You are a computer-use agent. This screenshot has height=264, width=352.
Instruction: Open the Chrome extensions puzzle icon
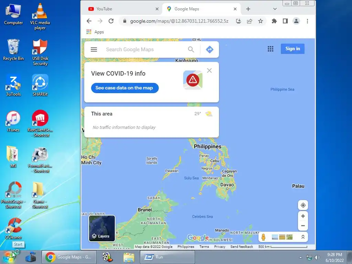274,21
